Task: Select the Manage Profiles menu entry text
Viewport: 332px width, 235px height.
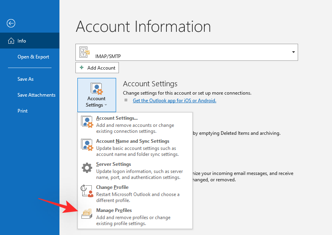Action: pyautogui.click(x=114, y=210)
